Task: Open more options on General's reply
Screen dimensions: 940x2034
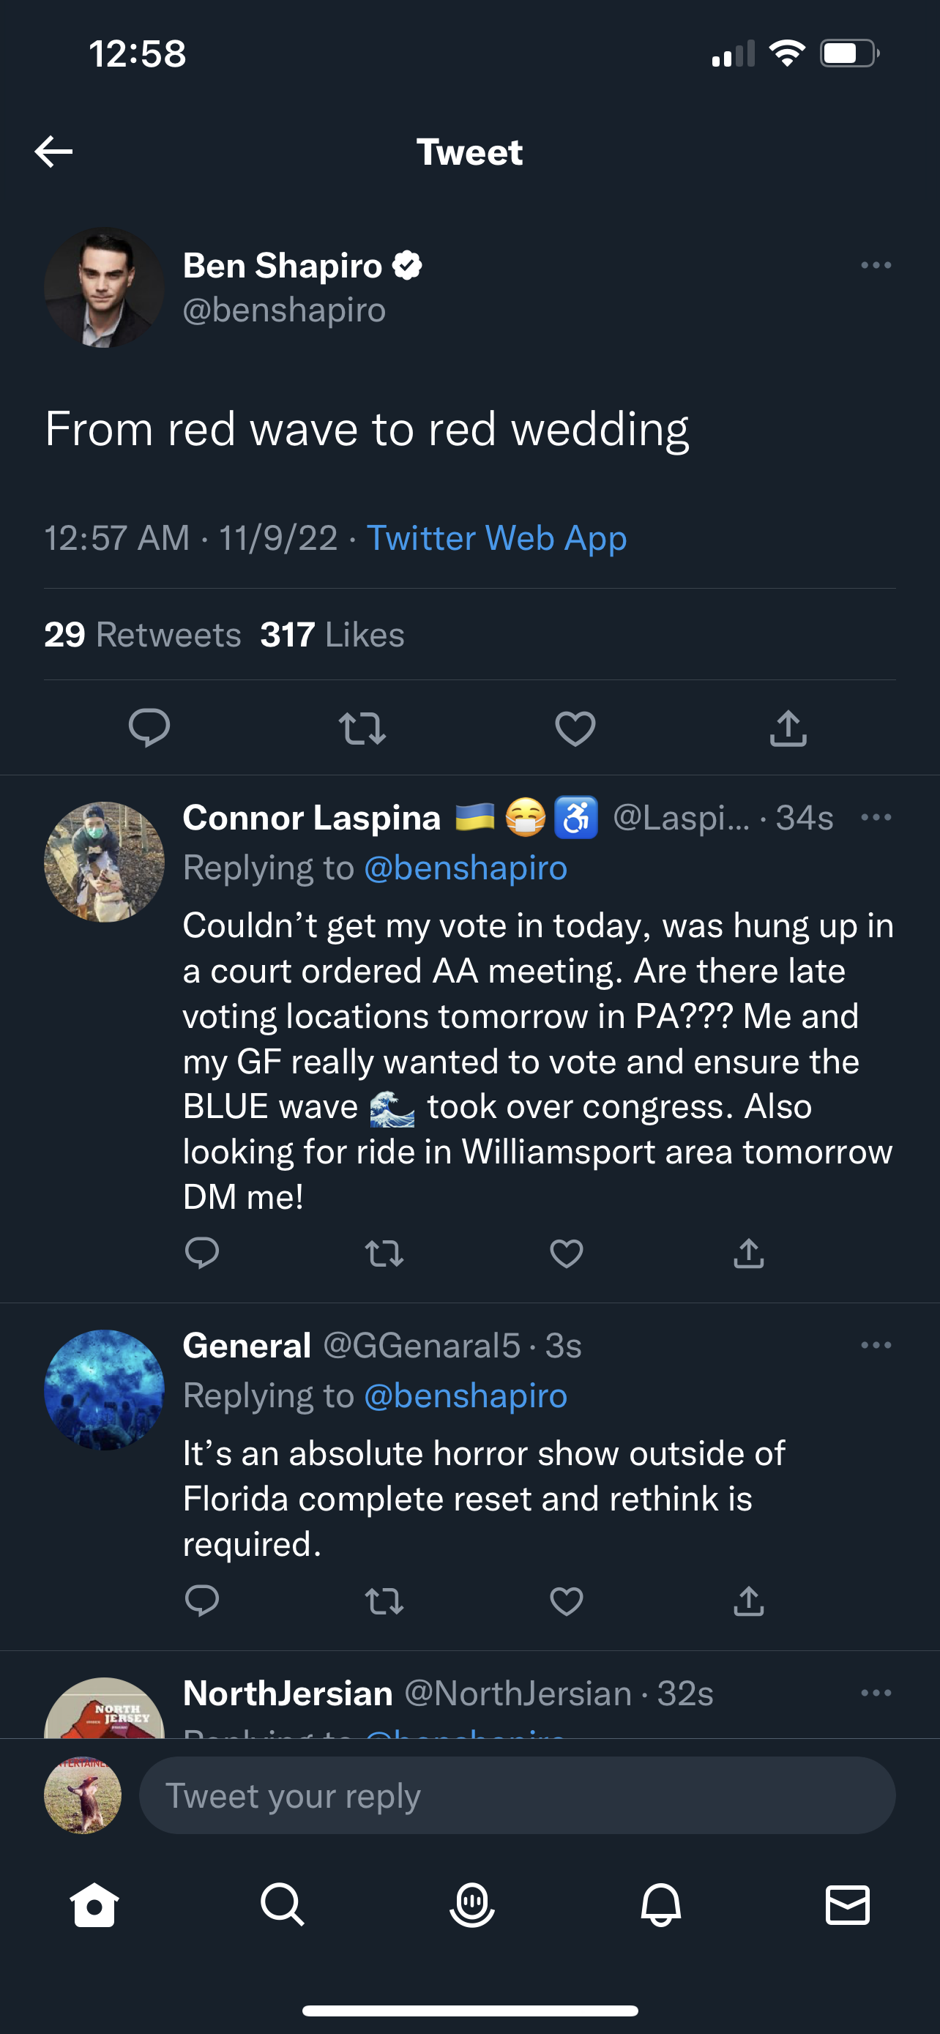Action: [876, 1345]
